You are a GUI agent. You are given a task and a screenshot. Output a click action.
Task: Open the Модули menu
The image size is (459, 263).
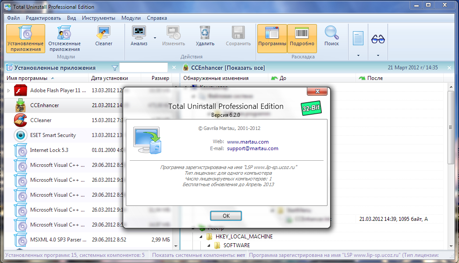[x=131, y=18]
